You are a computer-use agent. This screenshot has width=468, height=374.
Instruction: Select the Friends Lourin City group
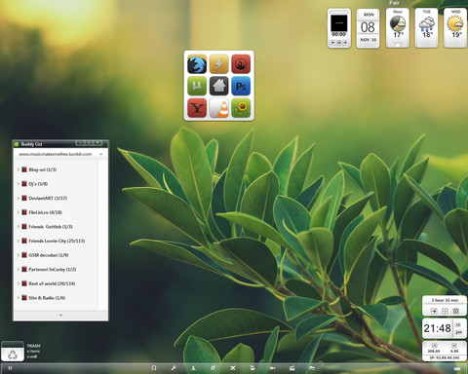coord(57,241)
